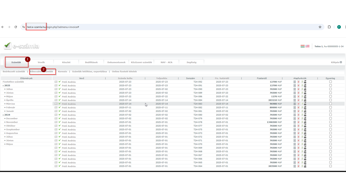This screenshot has width=346, height=195.
Task: Click the browser address bar
Action: click(172, 27)
